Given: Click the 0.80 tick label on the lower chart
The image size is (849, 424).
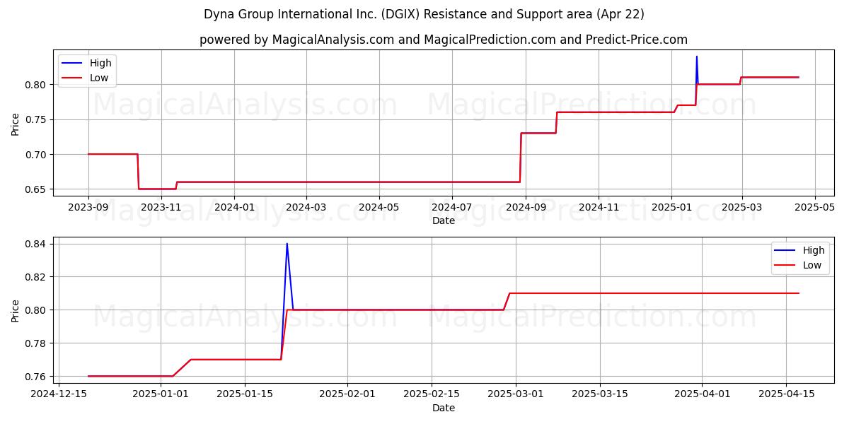Looking at the screenshot, I should tap(36, 310).
